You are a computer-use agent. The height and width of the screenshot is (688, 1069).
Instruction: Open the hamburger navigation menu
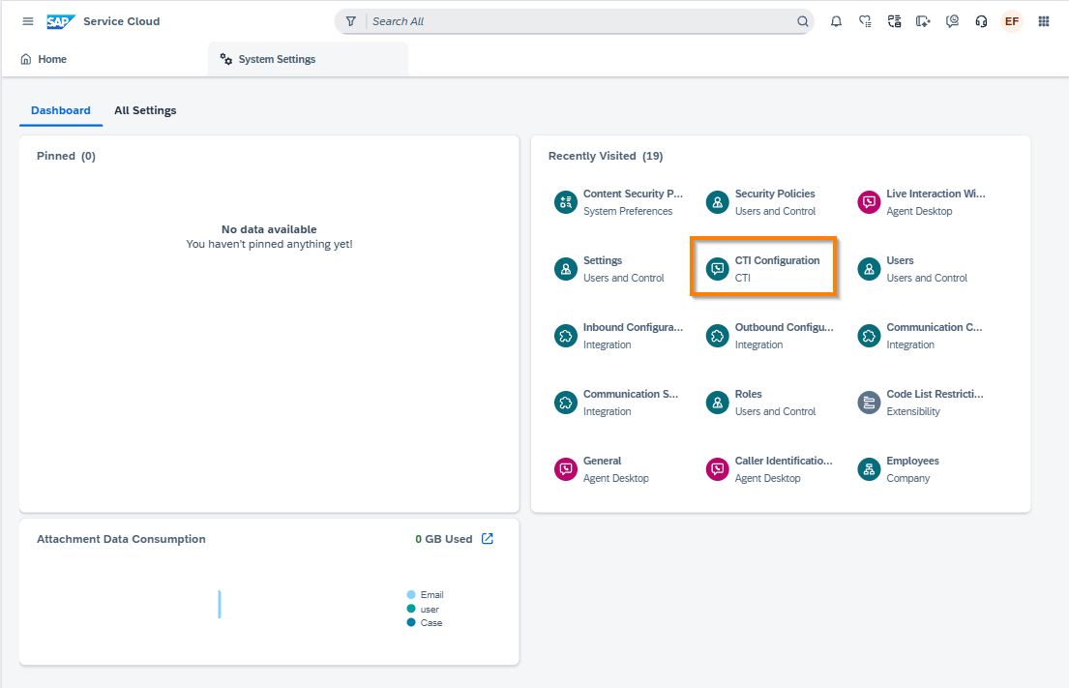click(x=28, y=21)
